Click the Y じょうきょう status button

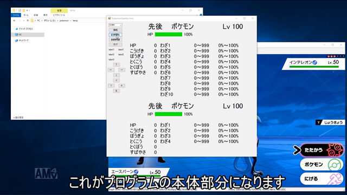tap(330, 122)
